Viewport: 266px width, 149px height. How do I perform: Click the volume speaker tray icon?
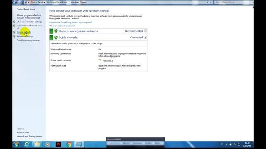(x=231, y=144)
